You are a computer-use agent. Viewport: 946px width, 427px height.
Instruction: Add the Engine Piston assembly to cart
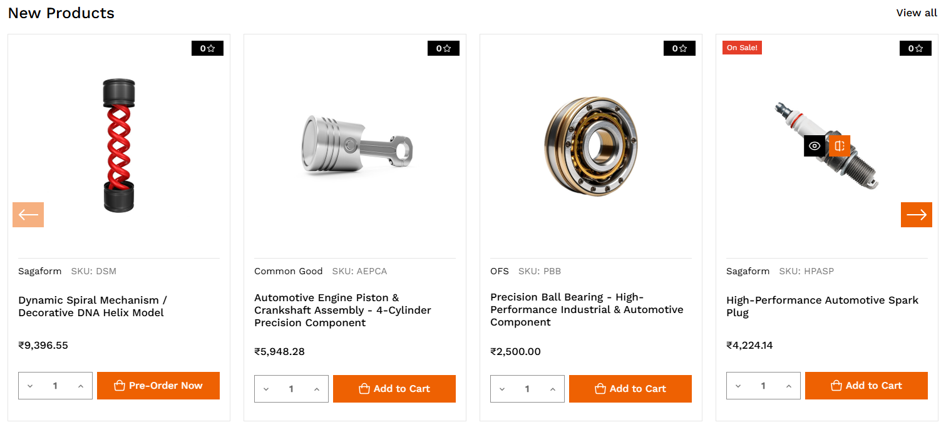pyautogui.click(x=394, y=389)
